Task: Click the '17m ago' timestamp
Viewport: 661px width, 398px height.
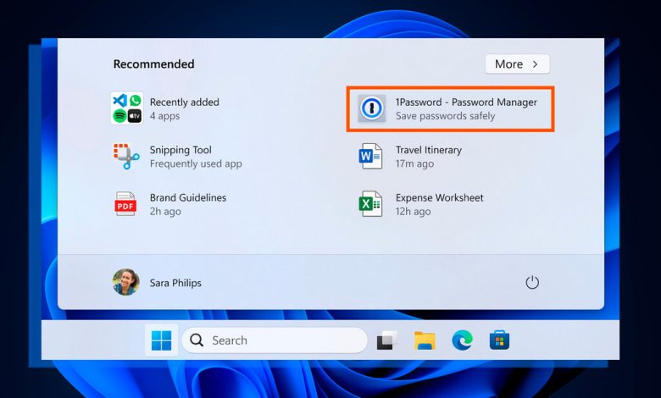Action: pos(414,163)
